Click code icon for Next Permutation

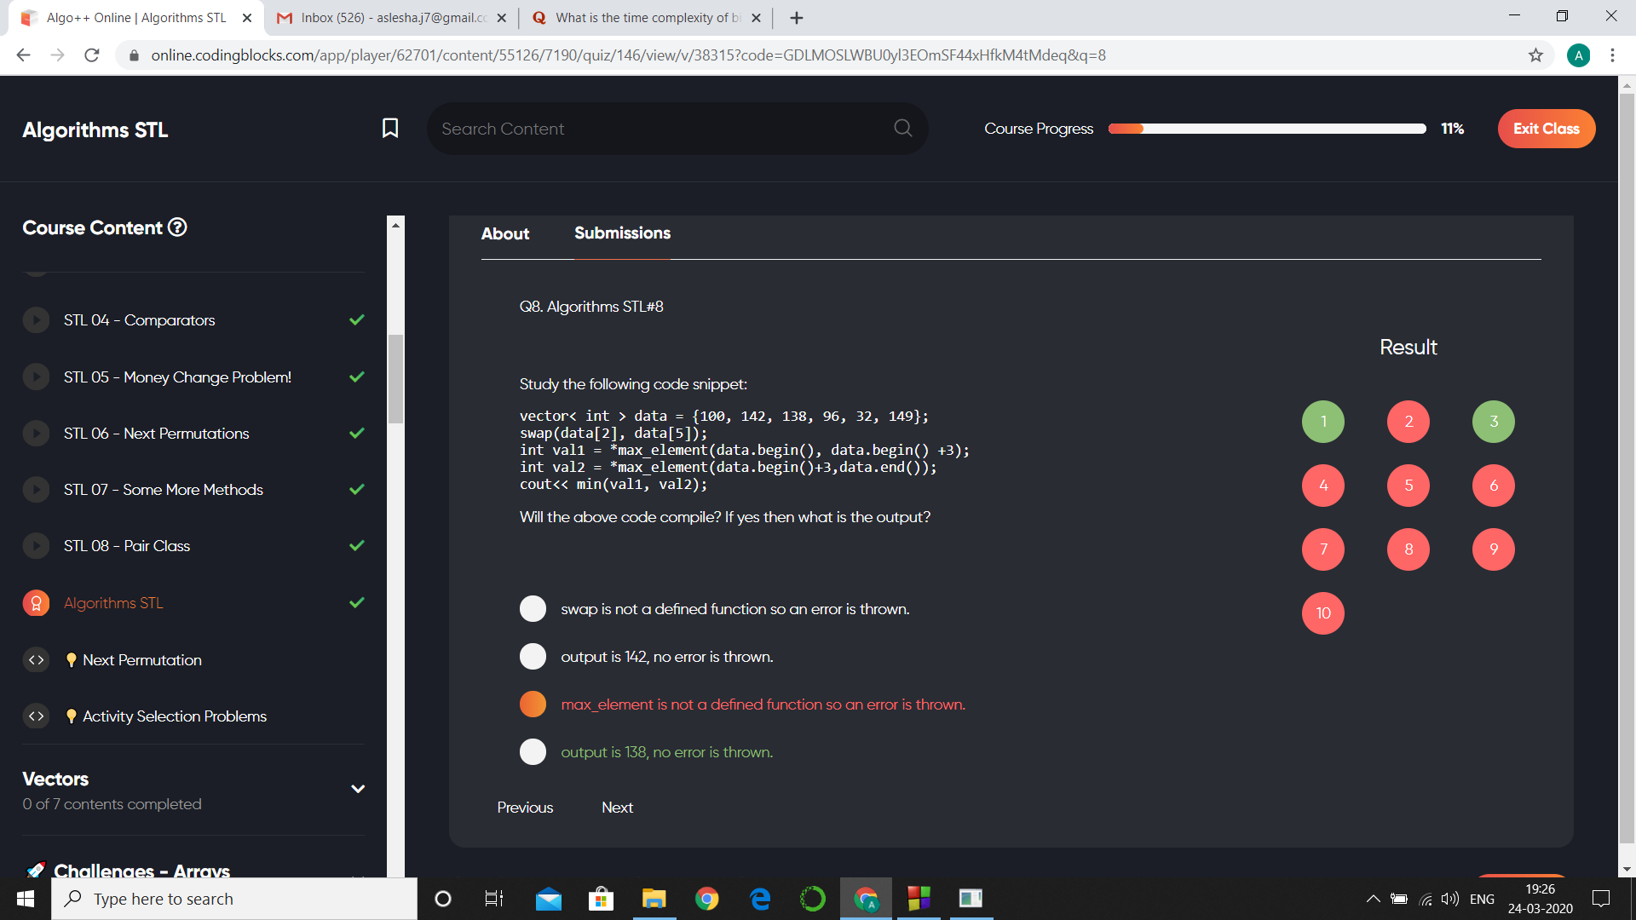[36, 659]
